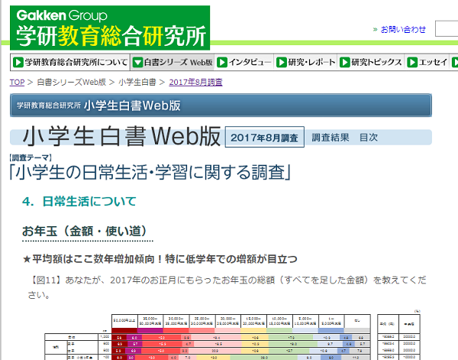
Task: Click the search input field at top right
Action: (x=447, y=28)
